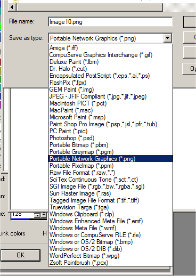Choose Paint Shop Pro Image format
The width and height of the screenshot is (196, 276).
coord(110,124)
